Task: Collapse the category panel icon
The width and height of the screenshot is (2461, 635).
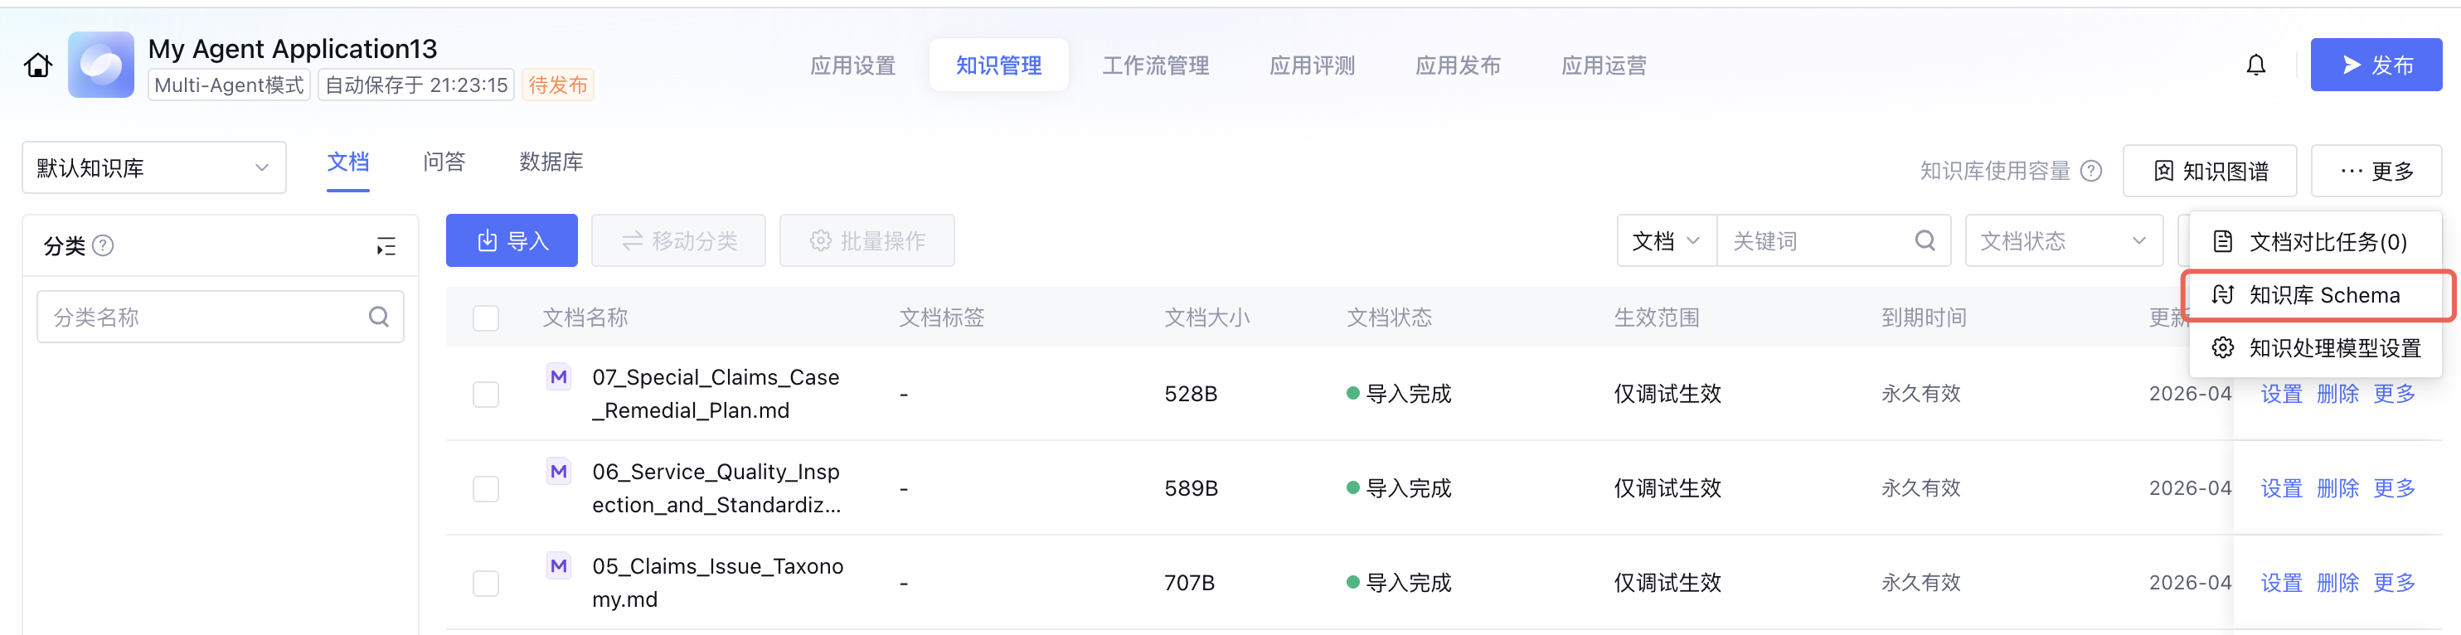Action: pos(386,246)
